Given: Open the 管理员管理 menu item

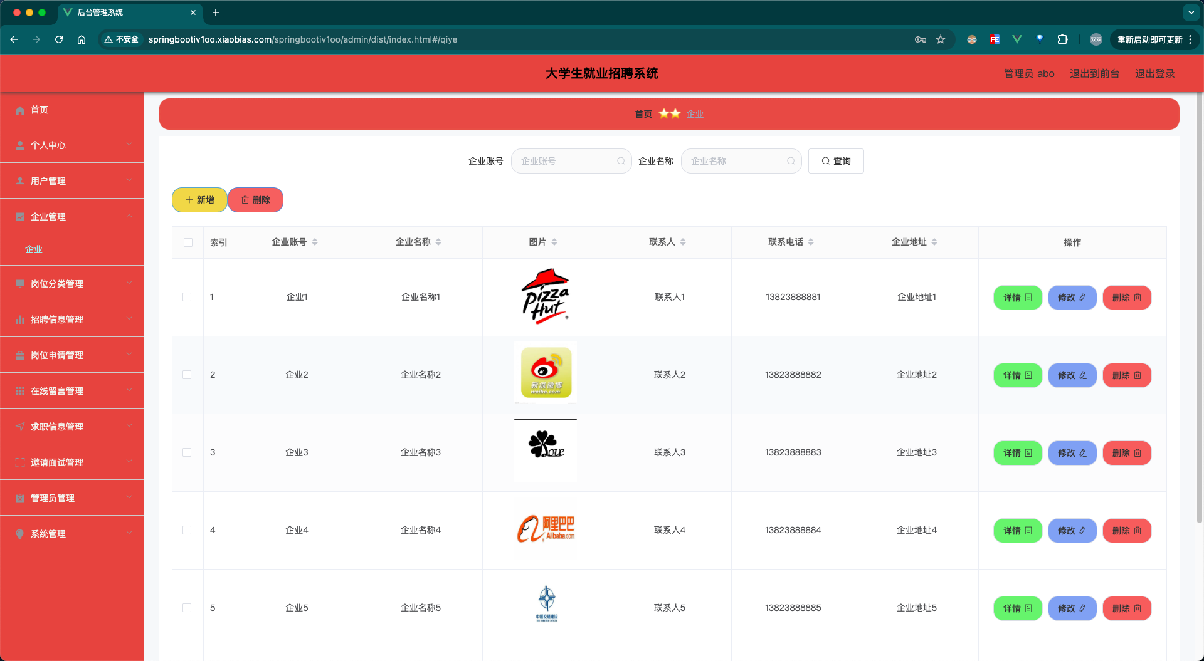Looking at the screenshot, I should pyautogui.click(x=72, y=498).
